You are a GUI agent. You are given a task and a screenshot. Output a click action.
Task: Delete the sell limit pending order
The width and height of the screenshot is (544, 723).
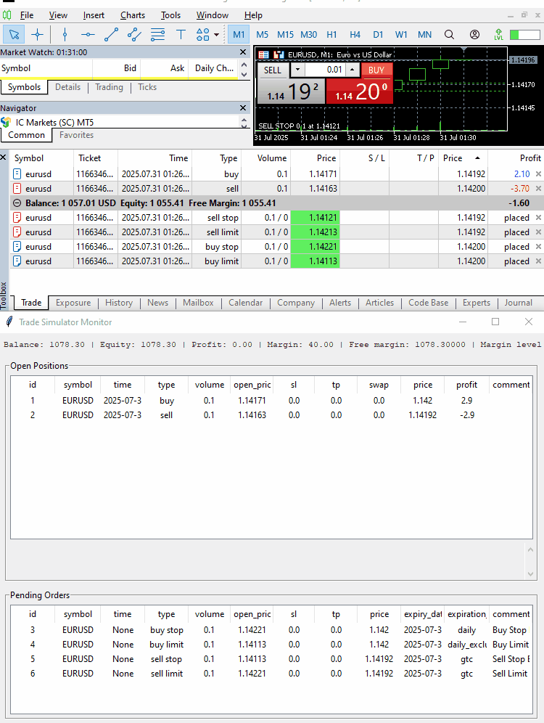538,232
